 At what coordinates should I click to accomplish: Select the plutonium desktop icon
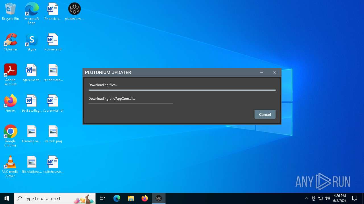point(75,12)
